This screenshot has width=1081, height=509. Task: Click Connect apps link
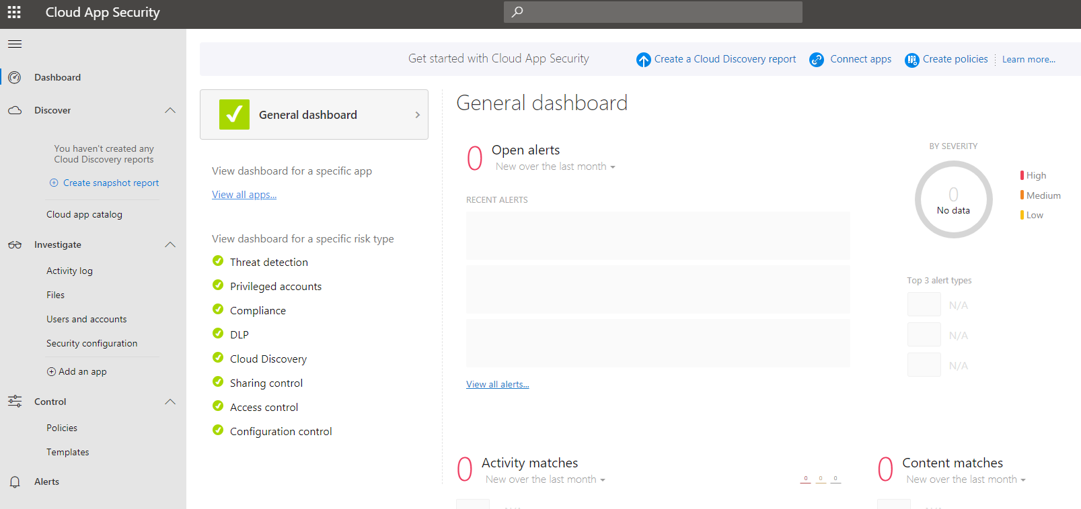861,59
